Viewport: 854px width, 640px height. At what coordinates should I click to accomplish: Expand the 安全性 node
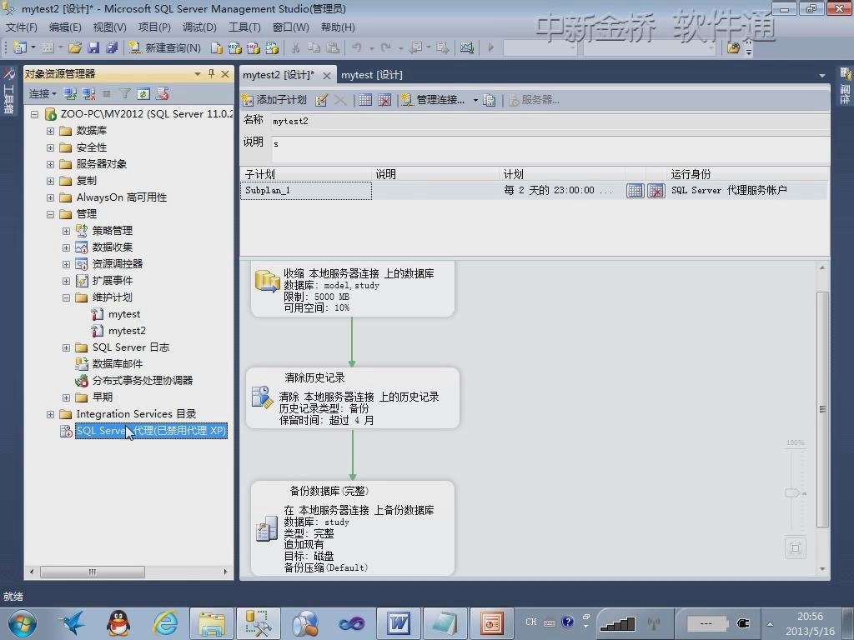[50, 148]
